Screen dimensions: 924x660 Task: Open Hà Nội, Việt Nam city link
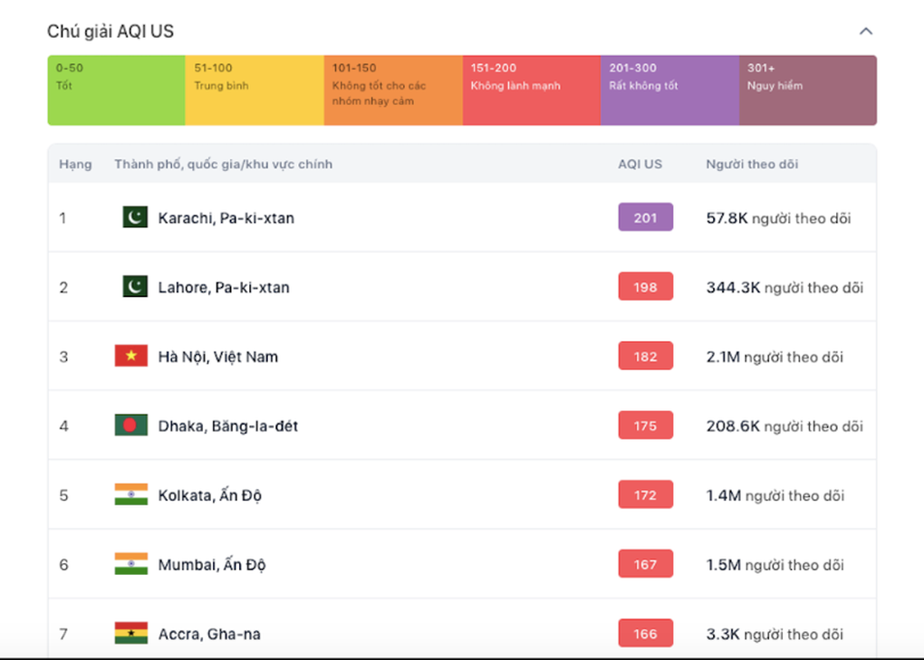click(217, 357)
